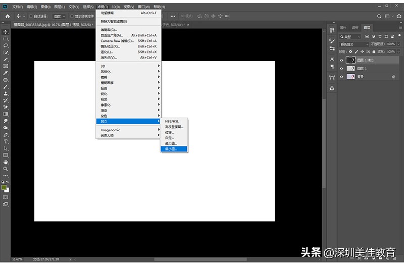The image size is (404, 266).
Task: Choose Camera Raw 滤镜(C)... menu item
Action: point(128,41)
